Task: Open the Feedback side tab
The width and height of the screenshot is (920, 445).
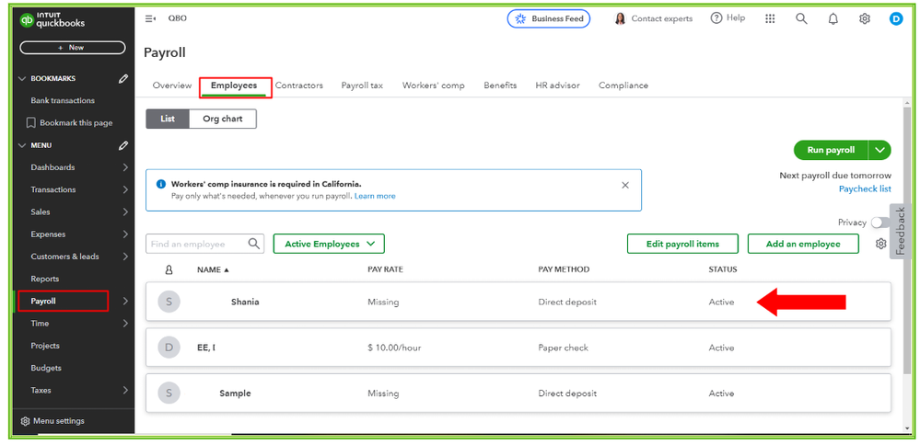Action: coord(901,231)
